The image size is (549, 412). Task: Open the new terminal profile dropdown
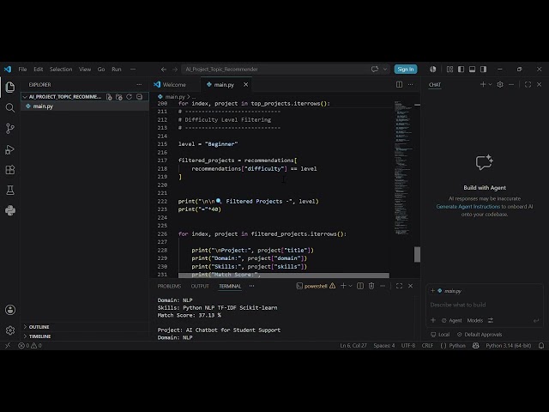[x=350, y=286]
